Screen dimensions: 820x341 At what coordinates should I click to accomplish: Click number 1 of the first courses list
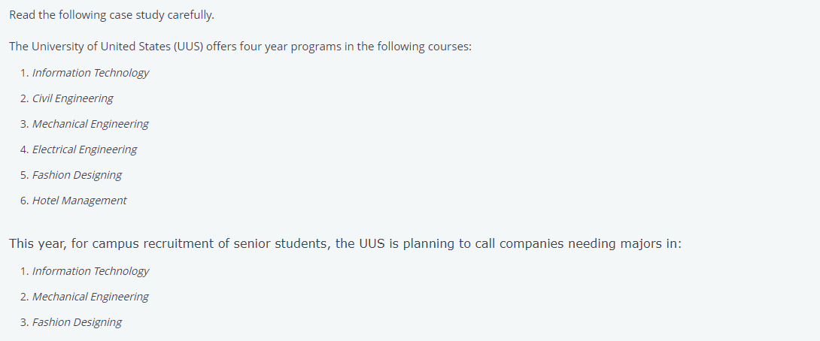point(24,73)
